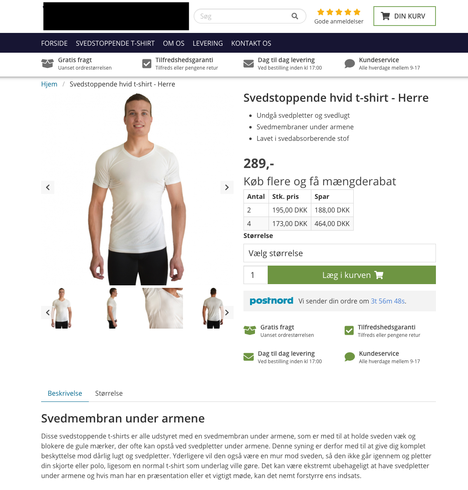
Task: Show previous main product image
Action: (48, 187)
